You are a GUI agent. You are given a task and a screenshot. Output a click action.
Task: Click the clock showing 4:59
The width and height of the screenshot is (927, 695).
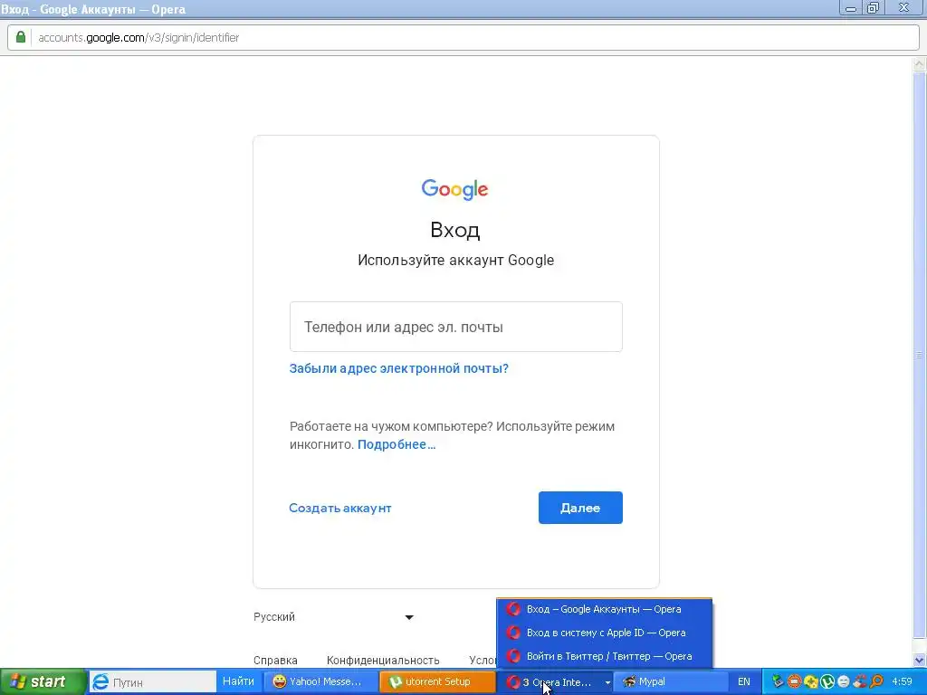903,682
